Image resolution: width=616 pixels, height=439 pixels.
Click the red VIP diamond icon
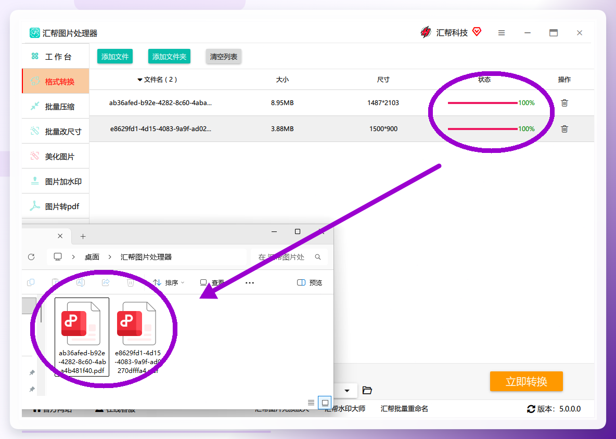(477, 32)
